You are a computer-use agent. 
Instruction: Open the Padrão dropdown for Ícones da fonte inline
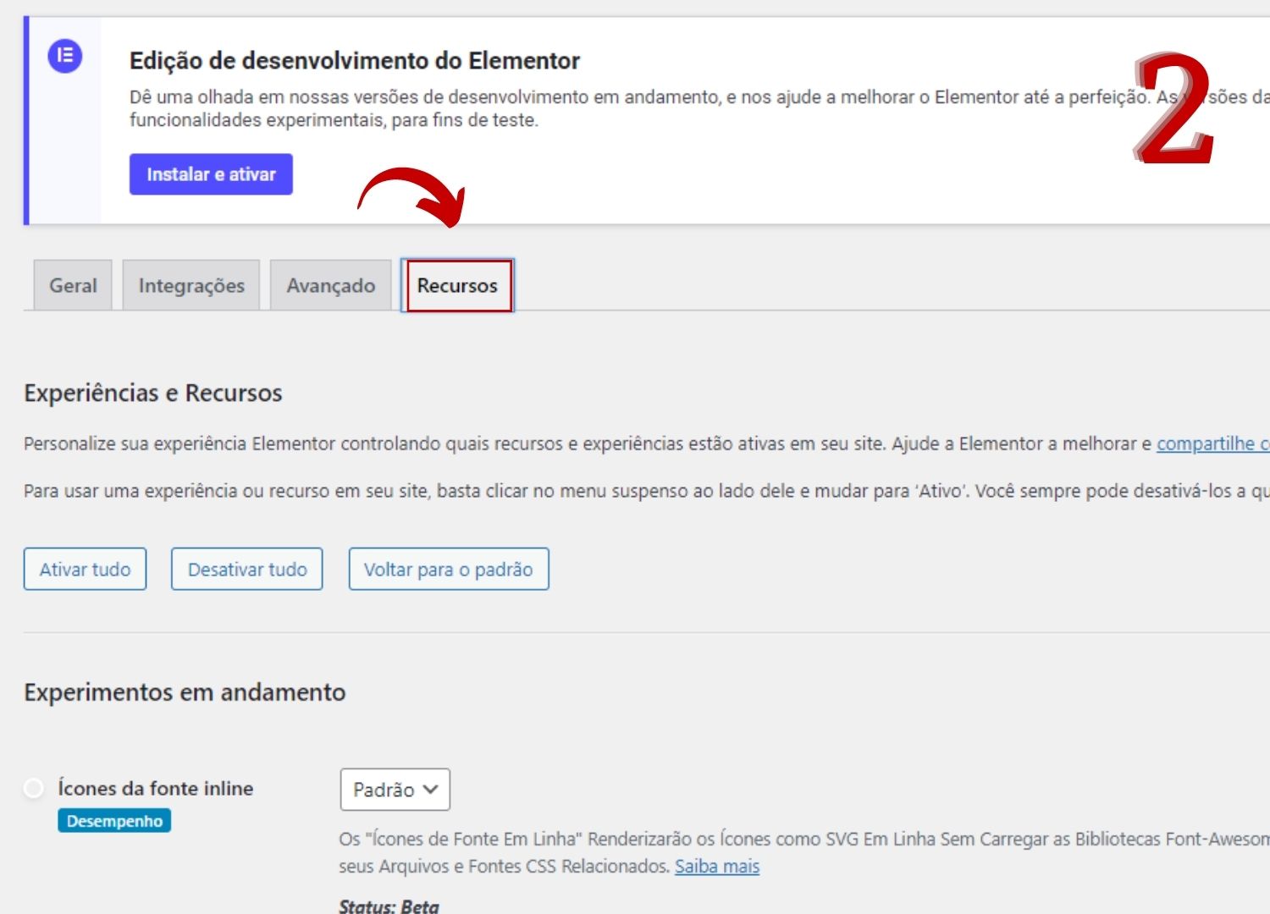coord(395,789)
